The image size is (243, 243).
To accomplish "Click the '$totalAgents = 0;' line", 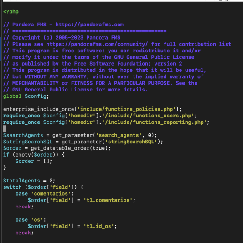I will point(29,181).
